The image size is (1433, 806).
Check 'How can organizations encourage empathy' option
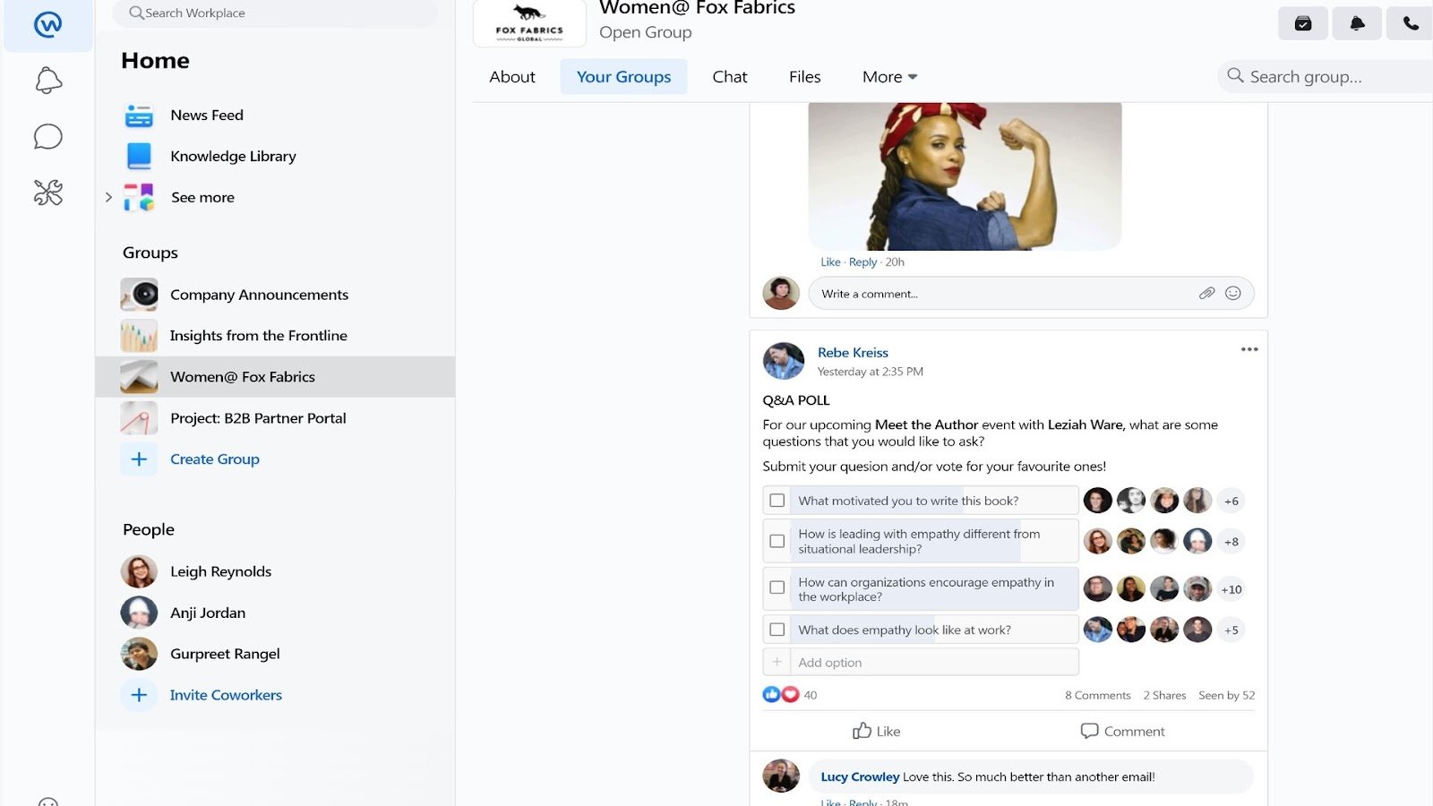click(777, 588)
